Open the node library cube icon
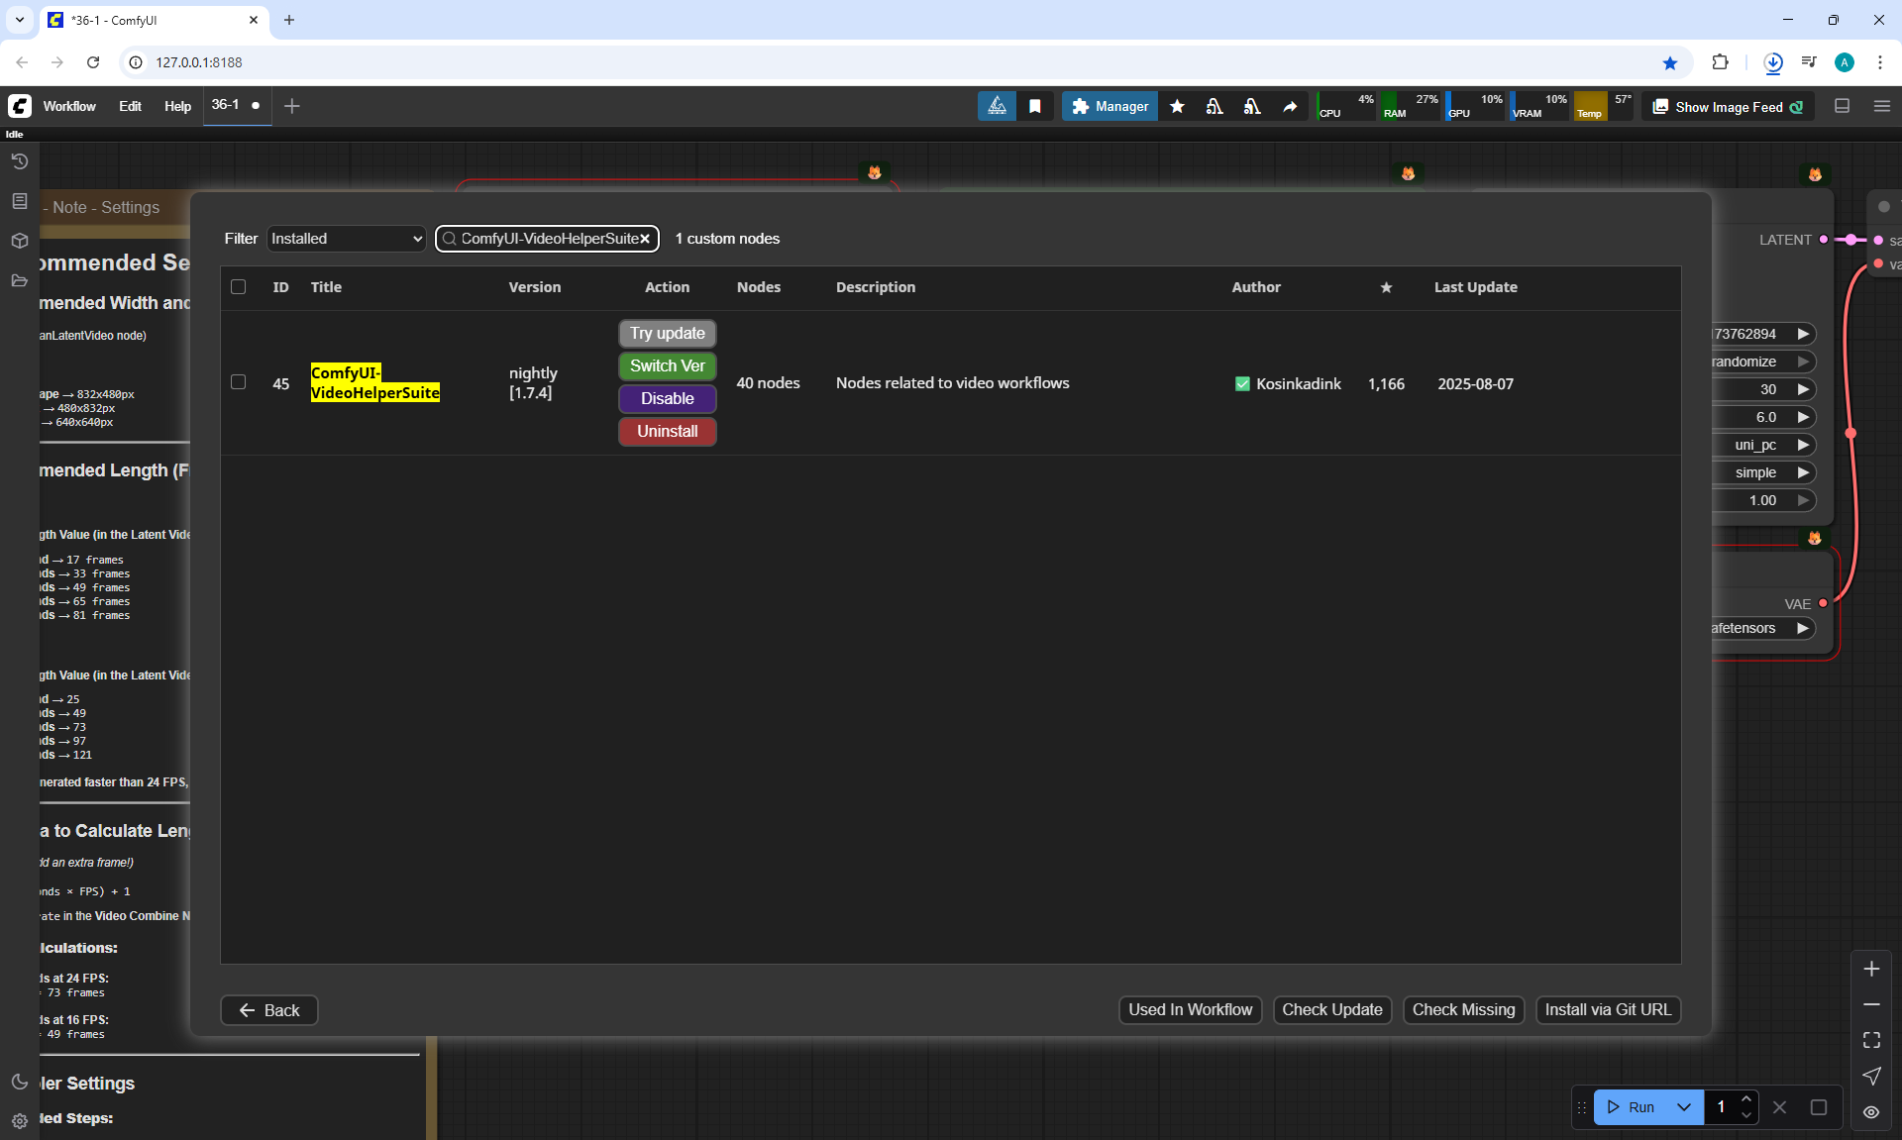 coord(19,241)
